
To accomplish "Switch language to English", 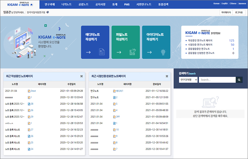I will (225, 3).
